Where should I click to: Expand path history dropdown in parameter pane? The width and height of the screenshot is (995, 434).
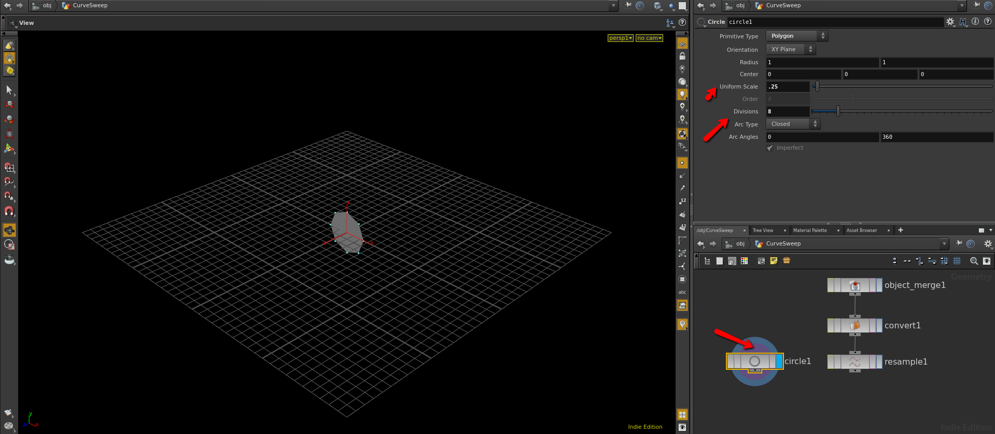point(962,6)
